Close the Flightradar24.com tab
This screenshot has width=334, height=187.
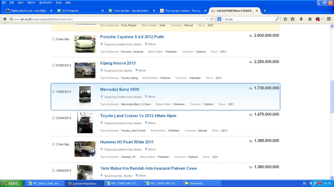coord(51,11)
